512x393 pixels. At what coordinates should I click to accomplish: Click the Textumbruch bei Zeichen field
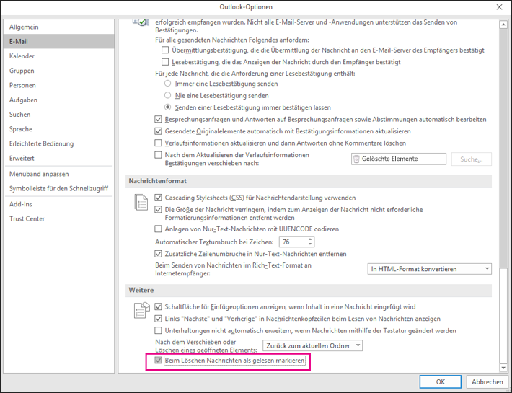click(293, 242)
